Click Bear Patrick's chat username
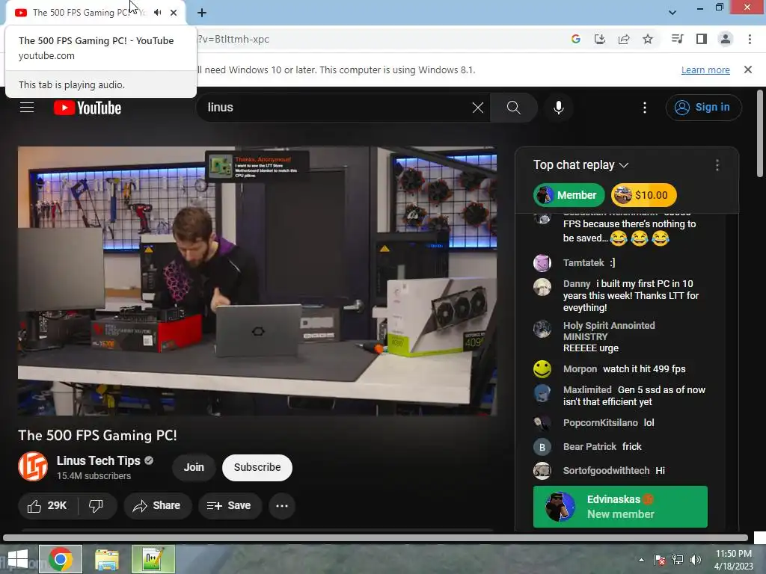Image resolution: width=766 pixels, height=574 pixels. (x=589, y=447)
